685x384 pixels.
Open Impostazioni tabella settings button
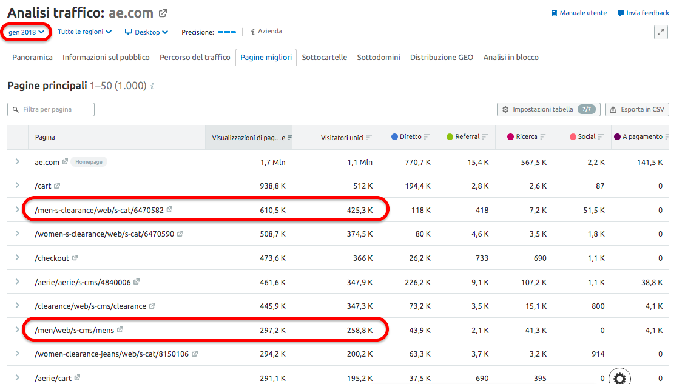pos(548,109)
